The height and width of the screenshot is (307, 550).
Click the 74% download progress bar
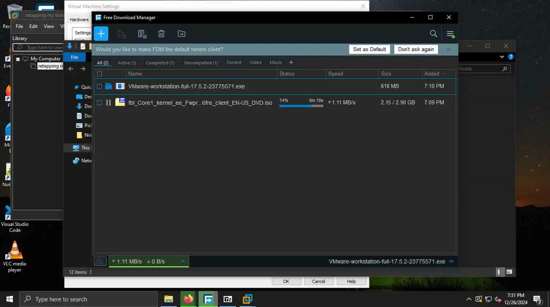301,106
